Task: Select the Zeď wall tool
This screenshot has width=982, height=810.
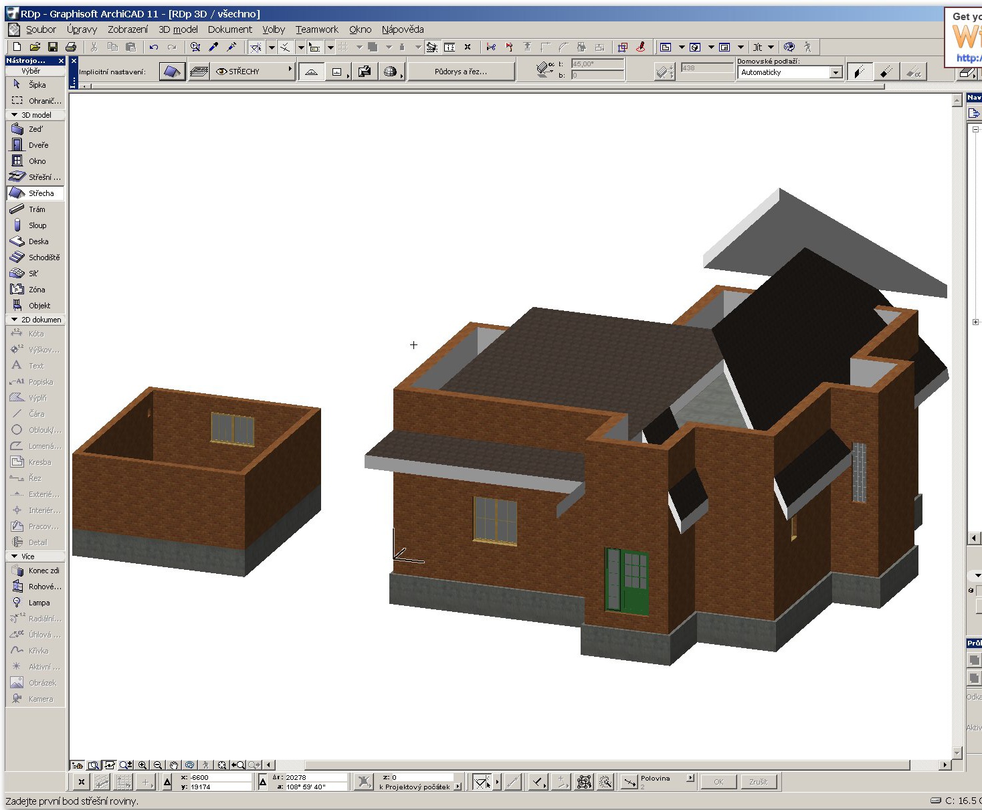Action: (35, 129)
